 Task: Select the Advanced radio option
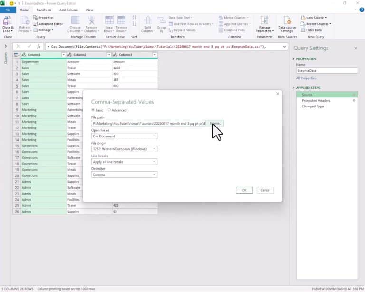pos(109,110)
